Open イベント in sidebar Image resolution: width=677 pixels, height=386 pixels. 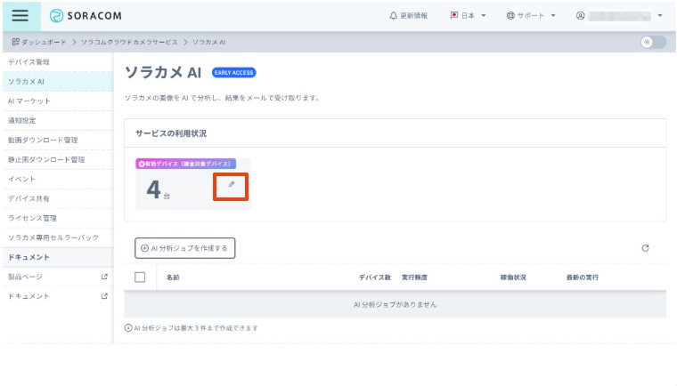coord(58,179)
